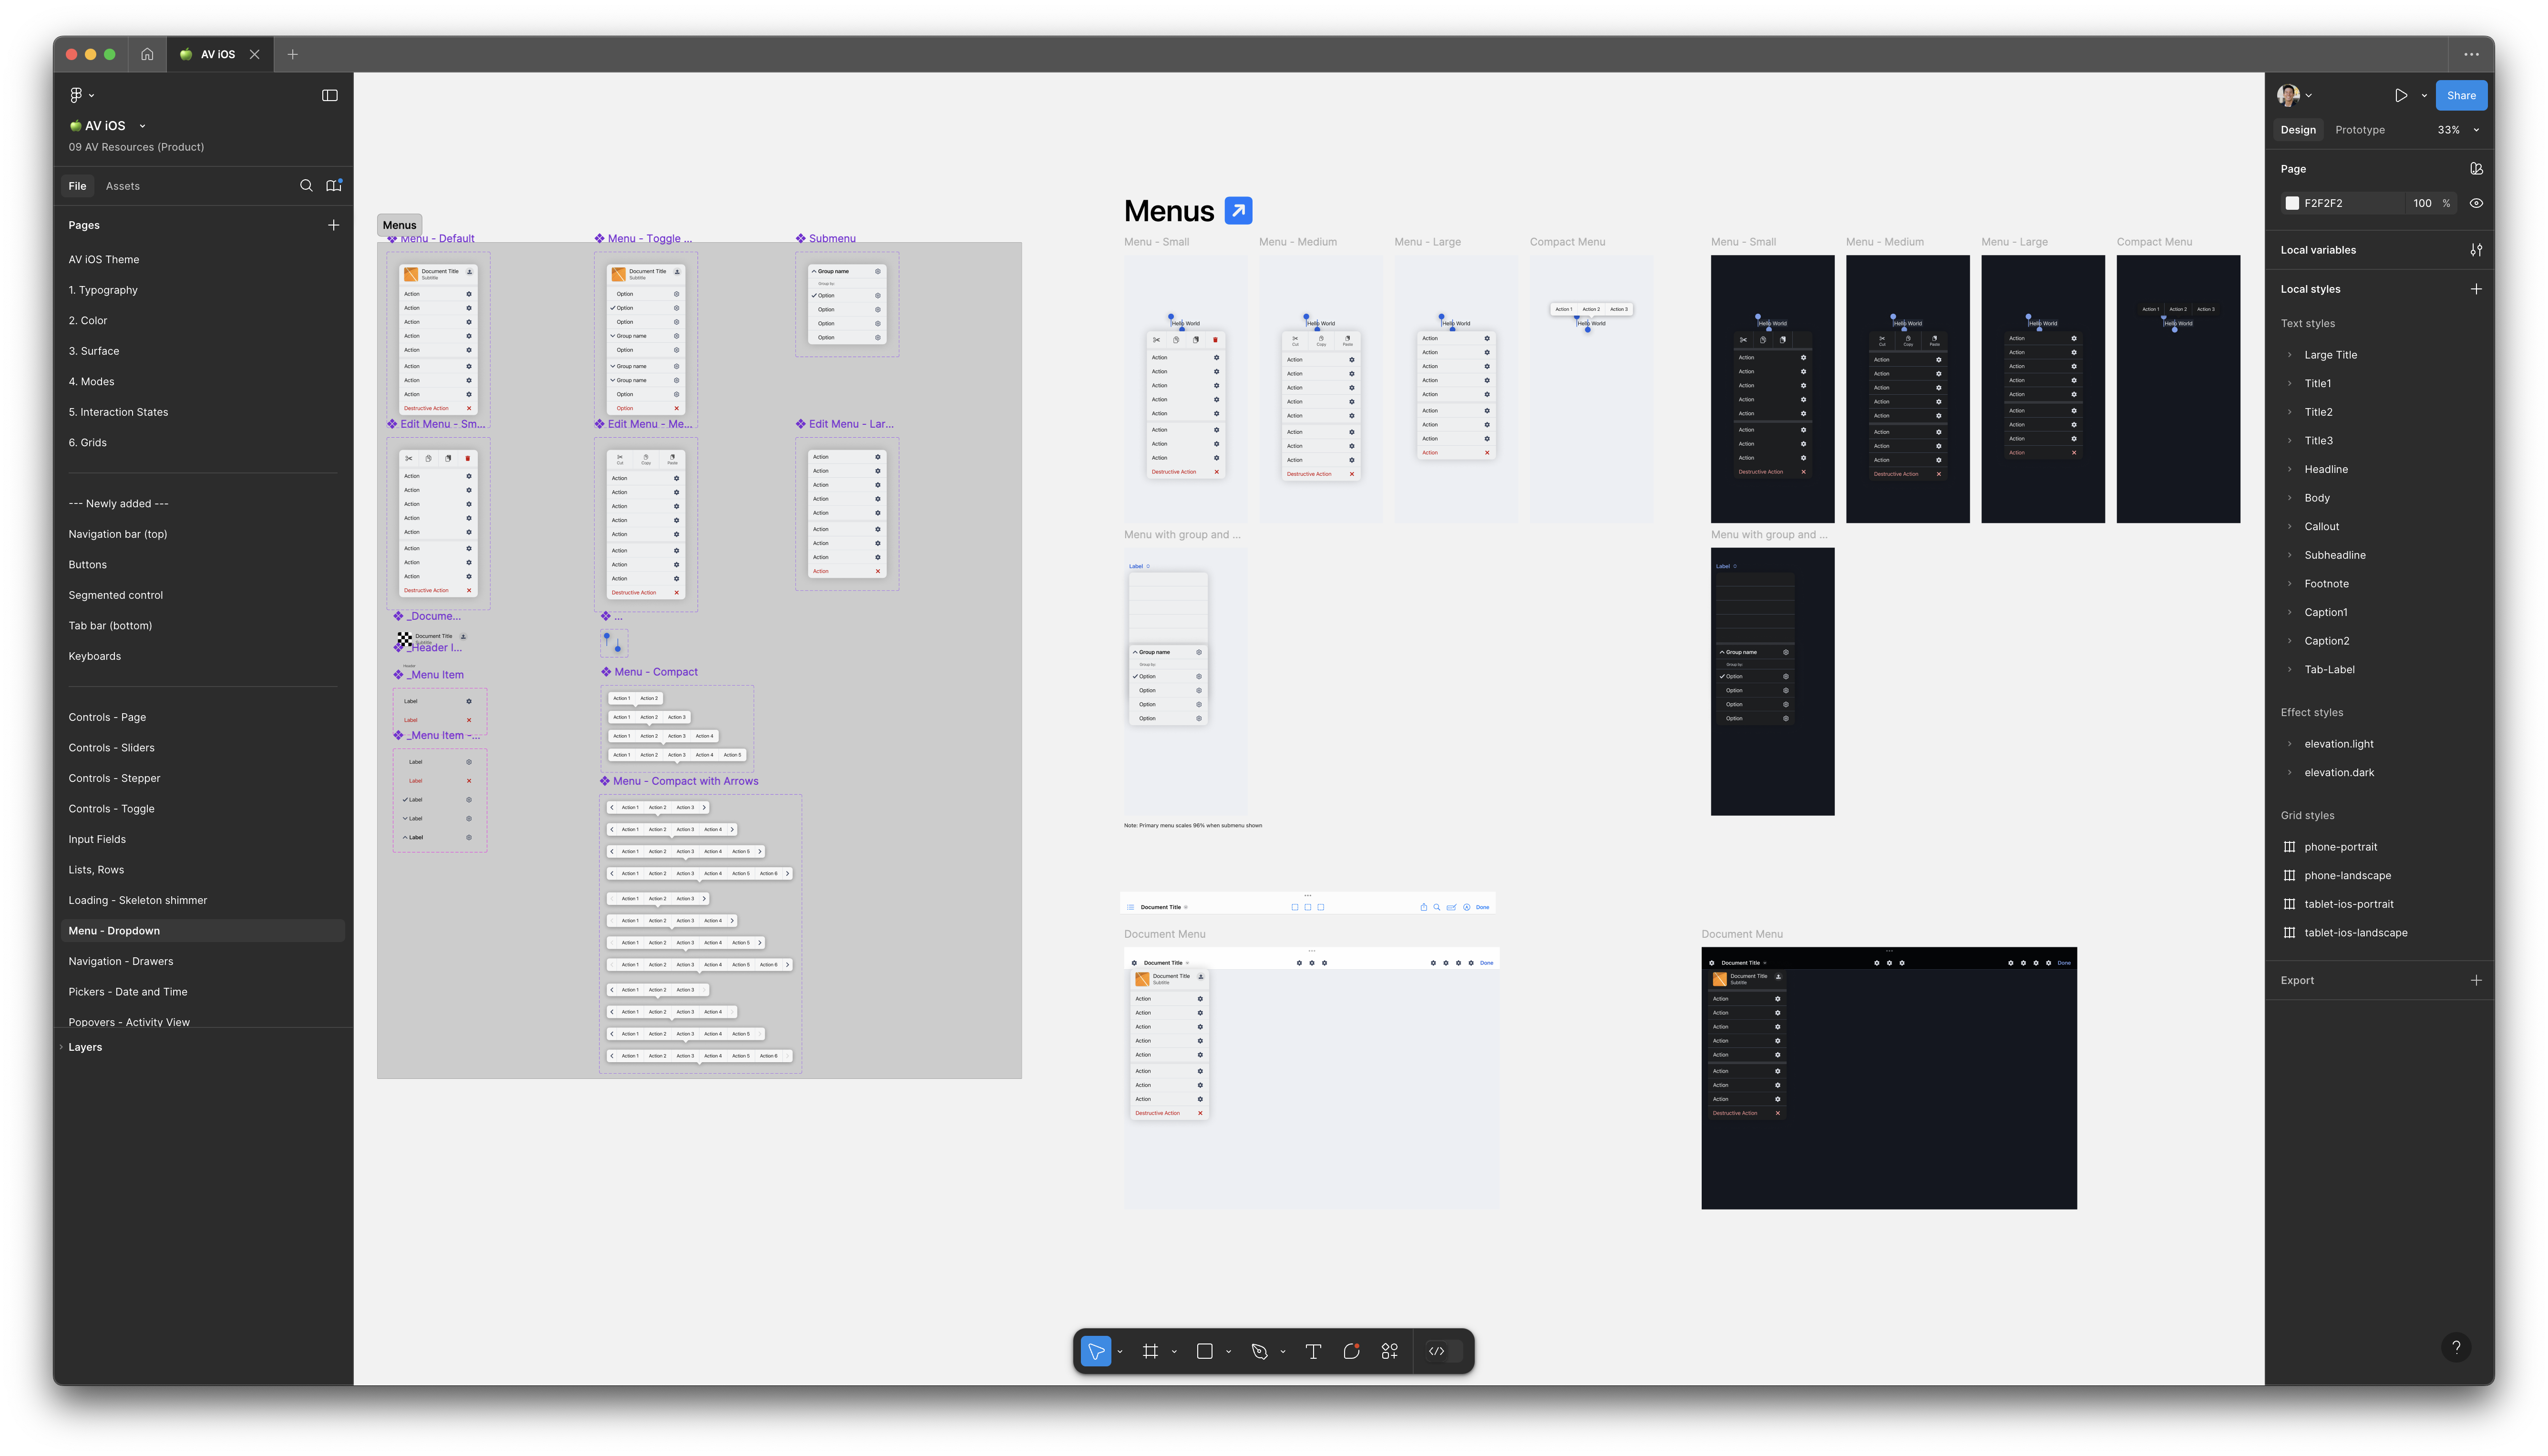
Task: Click the tablet-ios-landscape grid style
Action: [x=2355, y=932]
